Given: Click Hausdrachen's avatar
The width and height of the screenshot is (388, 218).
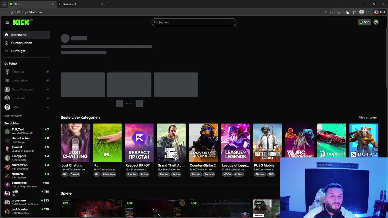Looking at the screenshot, I should pyautogui.click(x=7, y=140).
